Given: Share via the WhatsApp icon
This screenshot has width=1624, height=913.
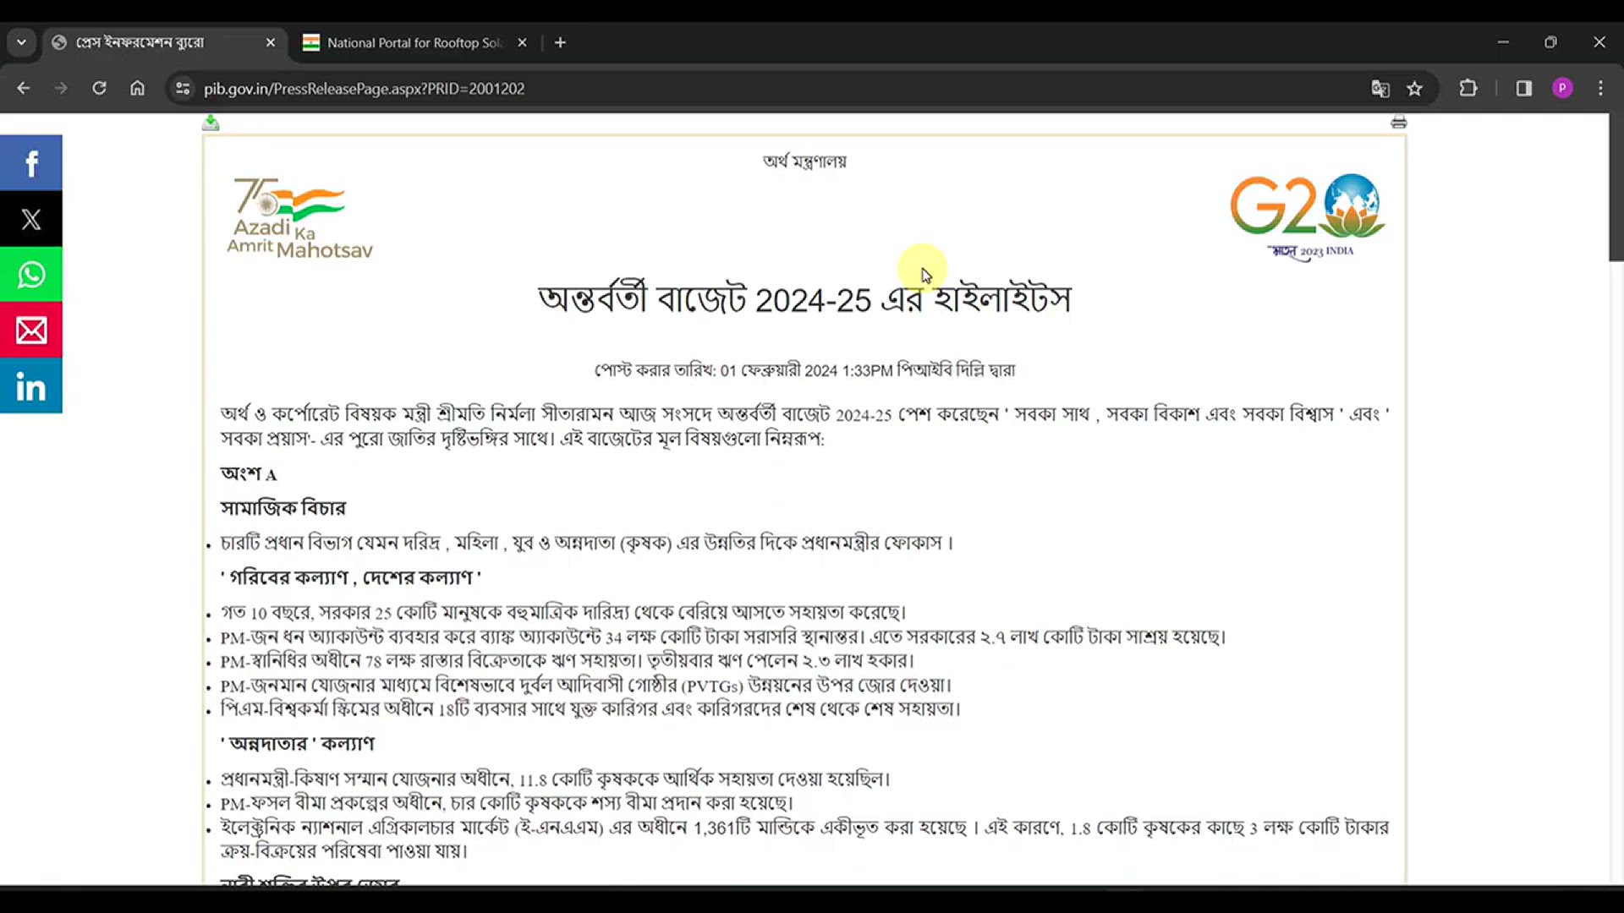Looking at the screenshot, I should point(31,275).
